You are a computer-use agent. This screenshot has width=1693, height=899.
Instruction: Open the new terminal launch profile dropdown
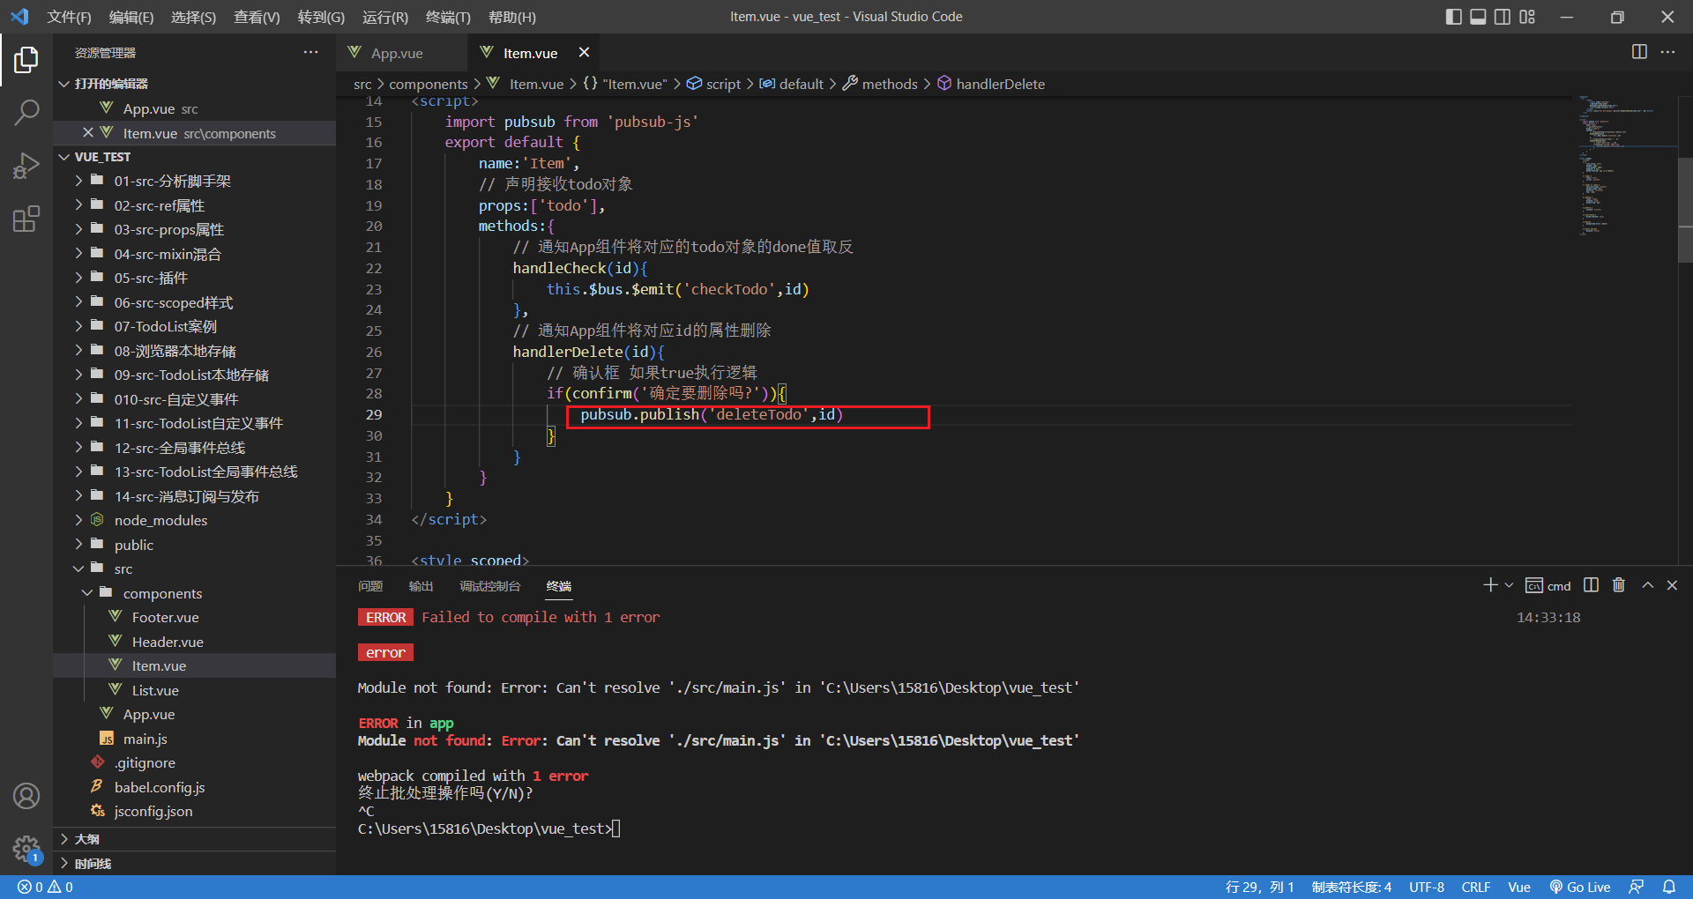tap(1509, 585)
